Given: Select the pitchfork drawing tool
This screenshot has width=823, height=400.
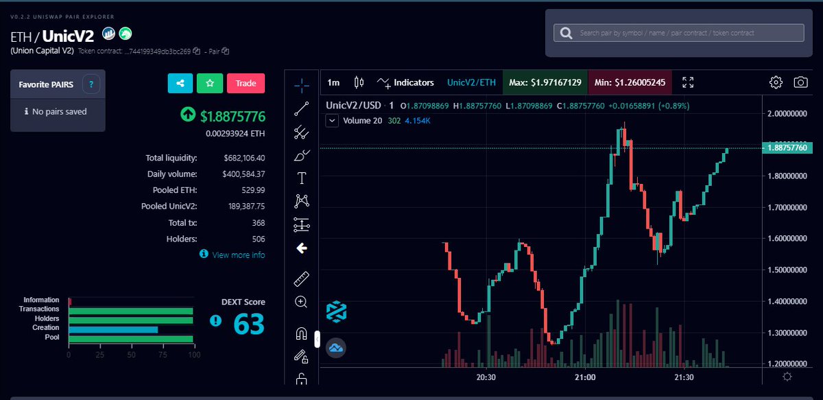Looking at the screenshot, I should pos(301,132).
